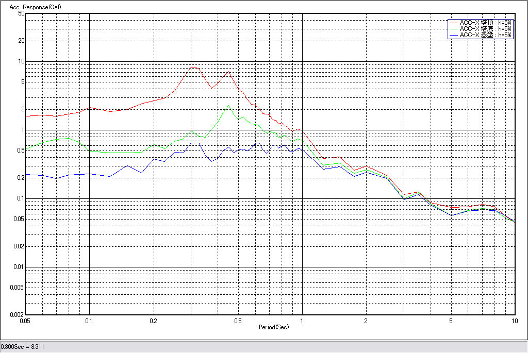The height and width of the screenshot is (353, 528).
Task: Click the 0.05 label on the period axis
Action: coord(25,321)
